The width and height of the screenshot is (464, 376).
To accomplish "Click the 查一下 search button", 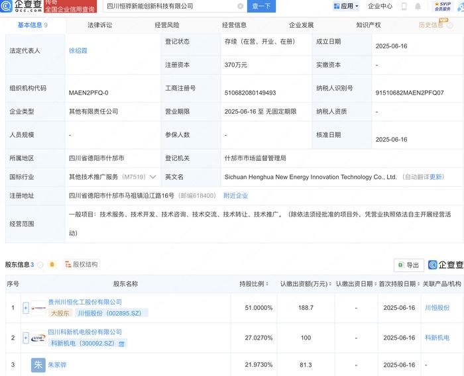I will click(x=261, y=6).
